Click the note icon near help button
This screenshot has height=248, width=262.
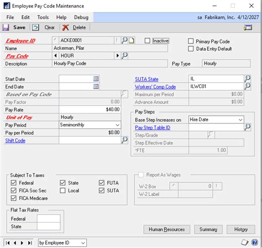(x=245, y=242)
